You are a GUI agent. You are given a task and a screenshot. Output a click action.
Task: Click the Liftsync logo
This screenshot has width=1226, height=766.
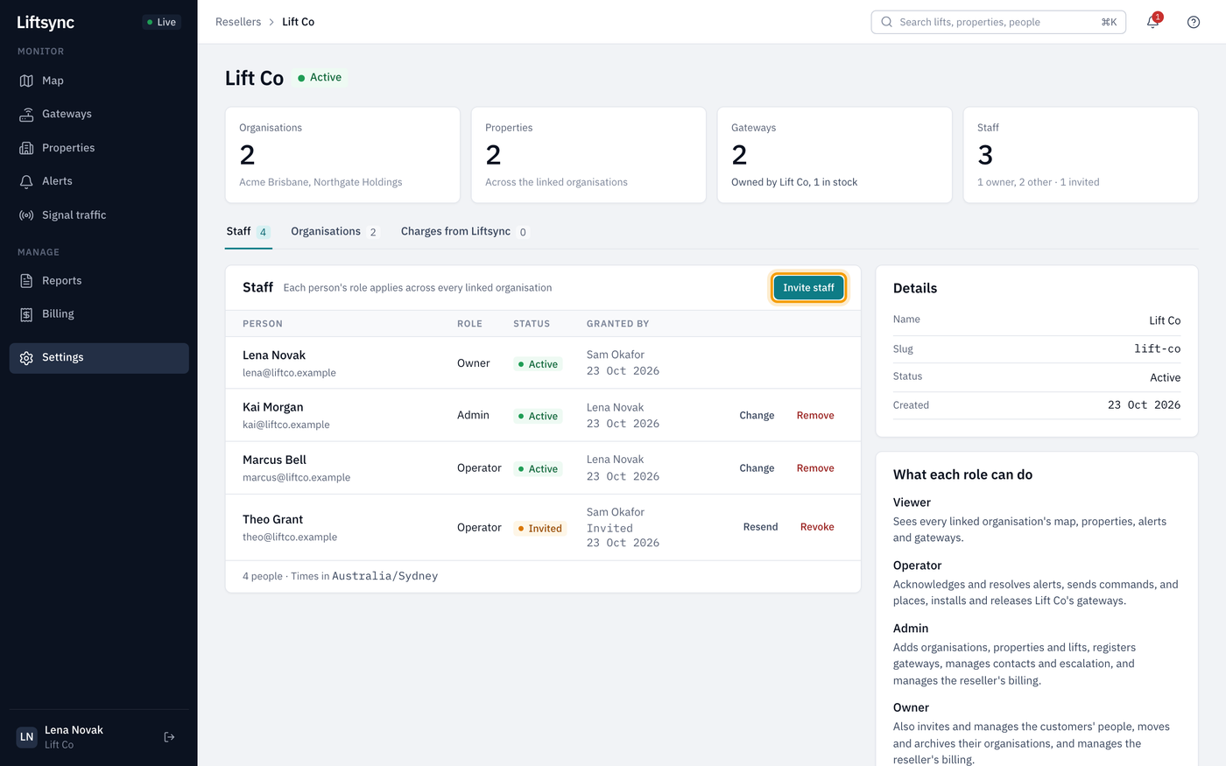pos(46,22)
